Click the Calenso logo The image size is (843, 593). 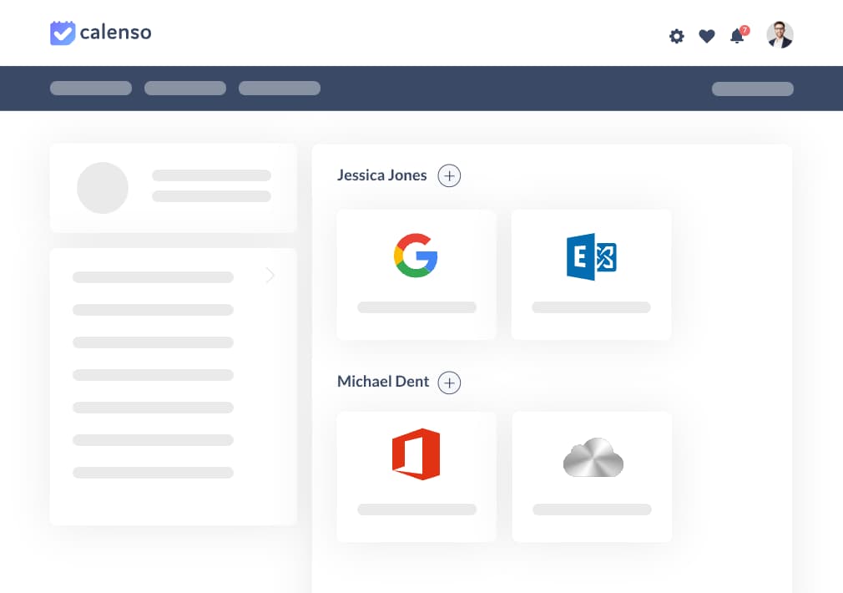100,33
